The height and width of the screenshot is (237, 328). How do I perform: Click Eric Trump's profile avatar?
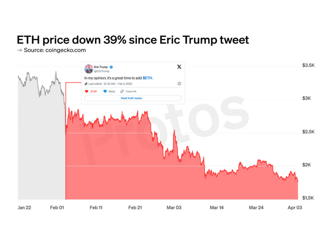click(89, 69)
